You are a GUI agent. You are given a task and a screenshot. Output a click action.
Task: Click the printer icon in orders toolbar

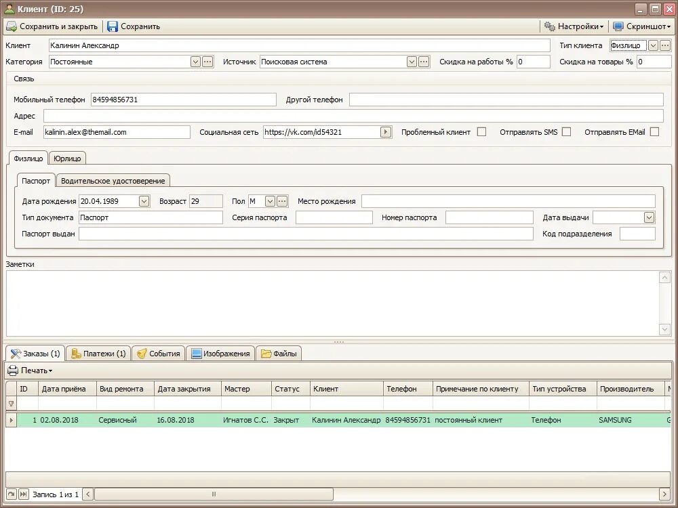pos(13,371)
